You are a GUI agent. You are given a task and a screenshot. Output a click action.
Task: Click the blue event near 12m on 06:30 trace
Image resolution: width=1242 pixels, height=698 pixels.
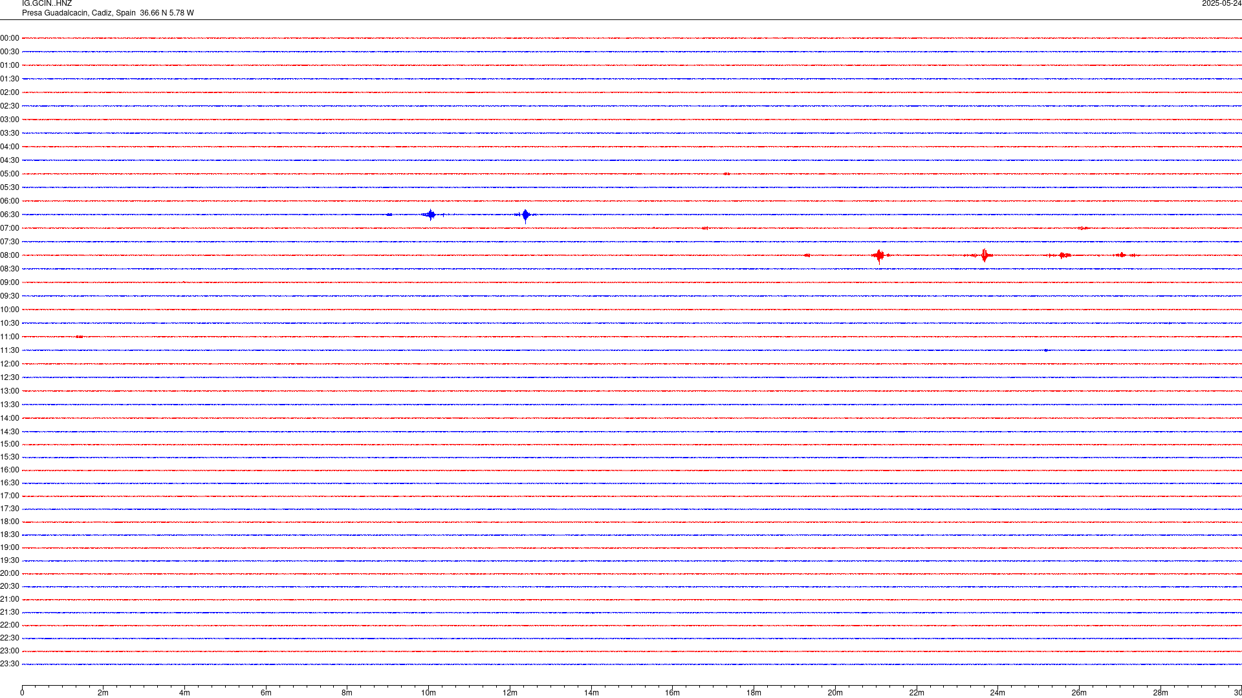pyautogui.click(x=525, y=215)
